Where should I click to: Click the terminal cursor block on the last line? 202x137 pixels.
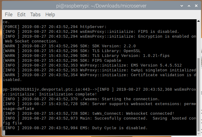(x=4, y=132)
